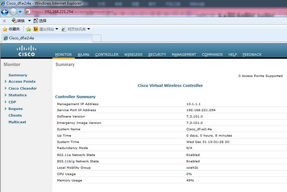Click the page icon in the address bar

(x=27, y=12)
